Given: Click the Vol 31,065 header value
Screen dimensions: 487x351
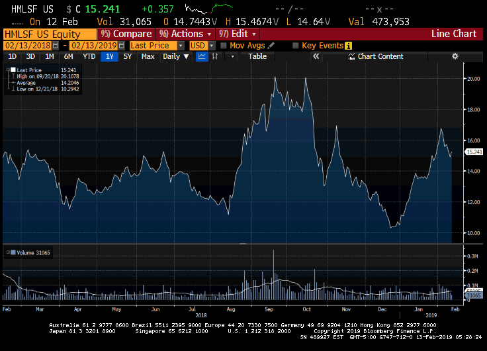Looking at the screenshot, I should pos(124,22).
